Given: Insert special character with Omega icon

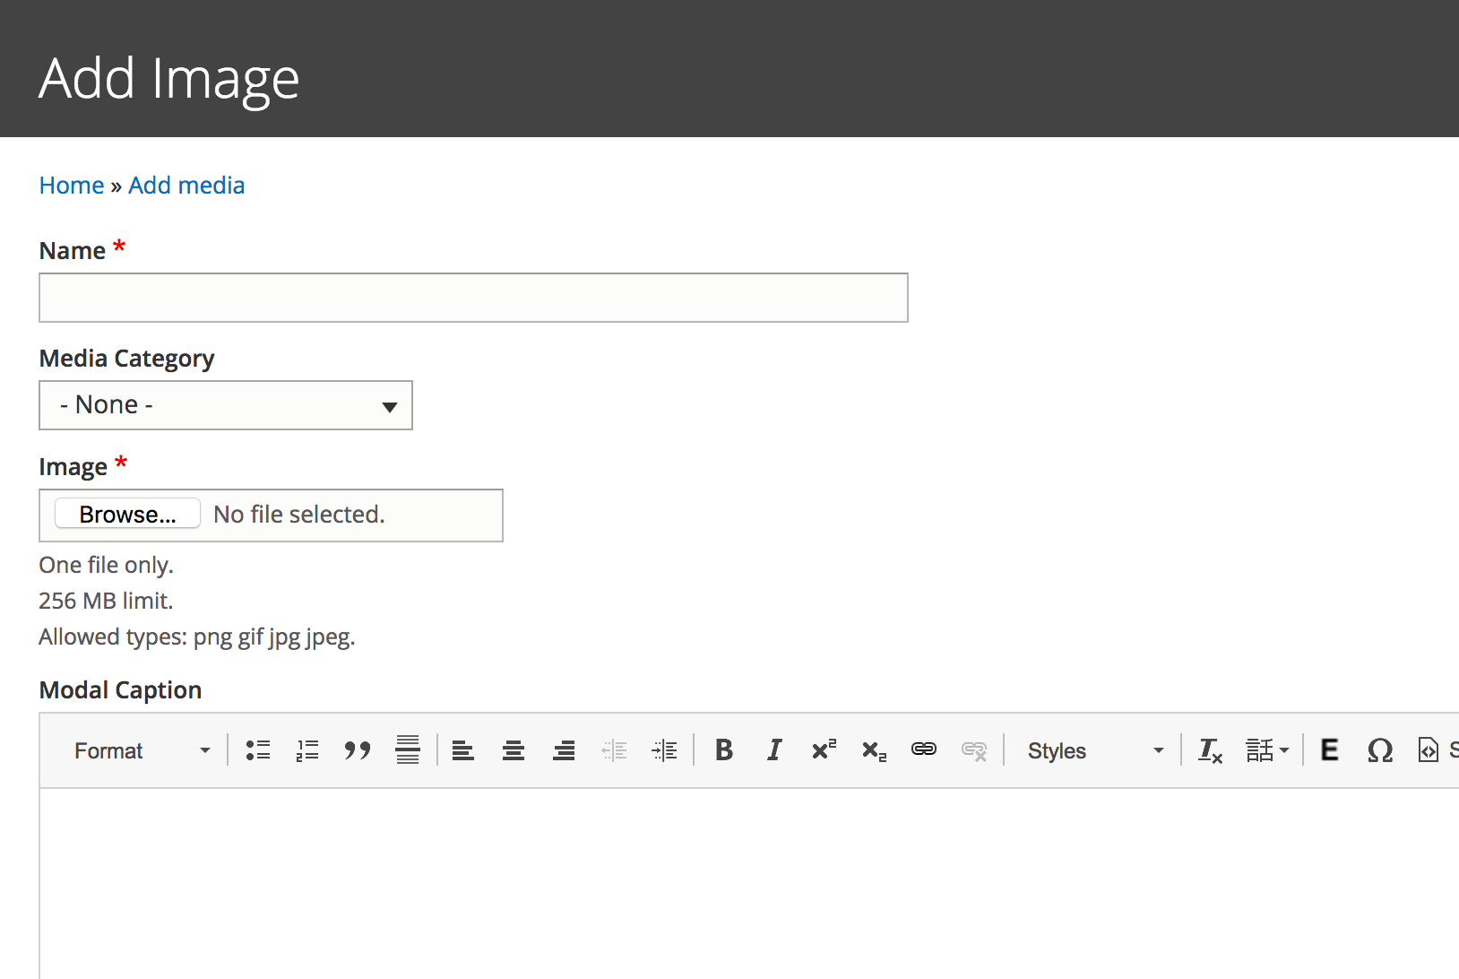Looking at the screenshot, I should coord(1380,750).
